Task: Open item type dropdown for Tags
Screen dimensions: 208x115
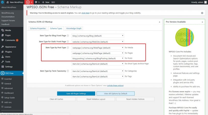Action: coord(98,76)
